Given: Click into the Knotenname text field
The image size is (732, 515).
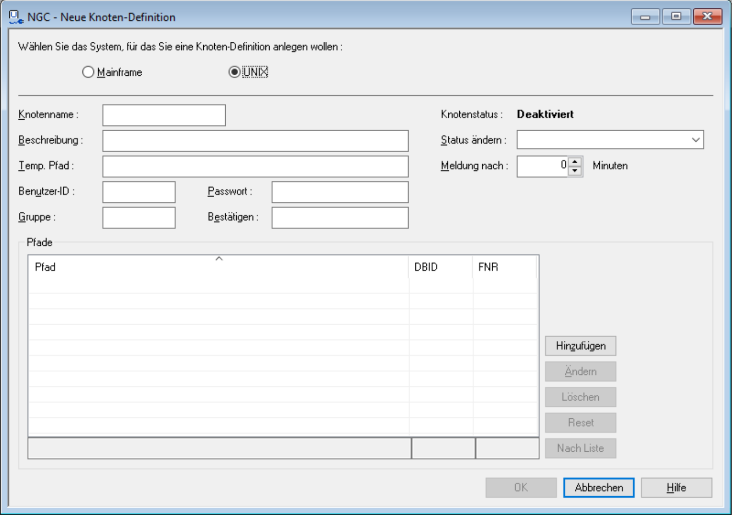Looking at the screenshot, I should tap(164, 115).
